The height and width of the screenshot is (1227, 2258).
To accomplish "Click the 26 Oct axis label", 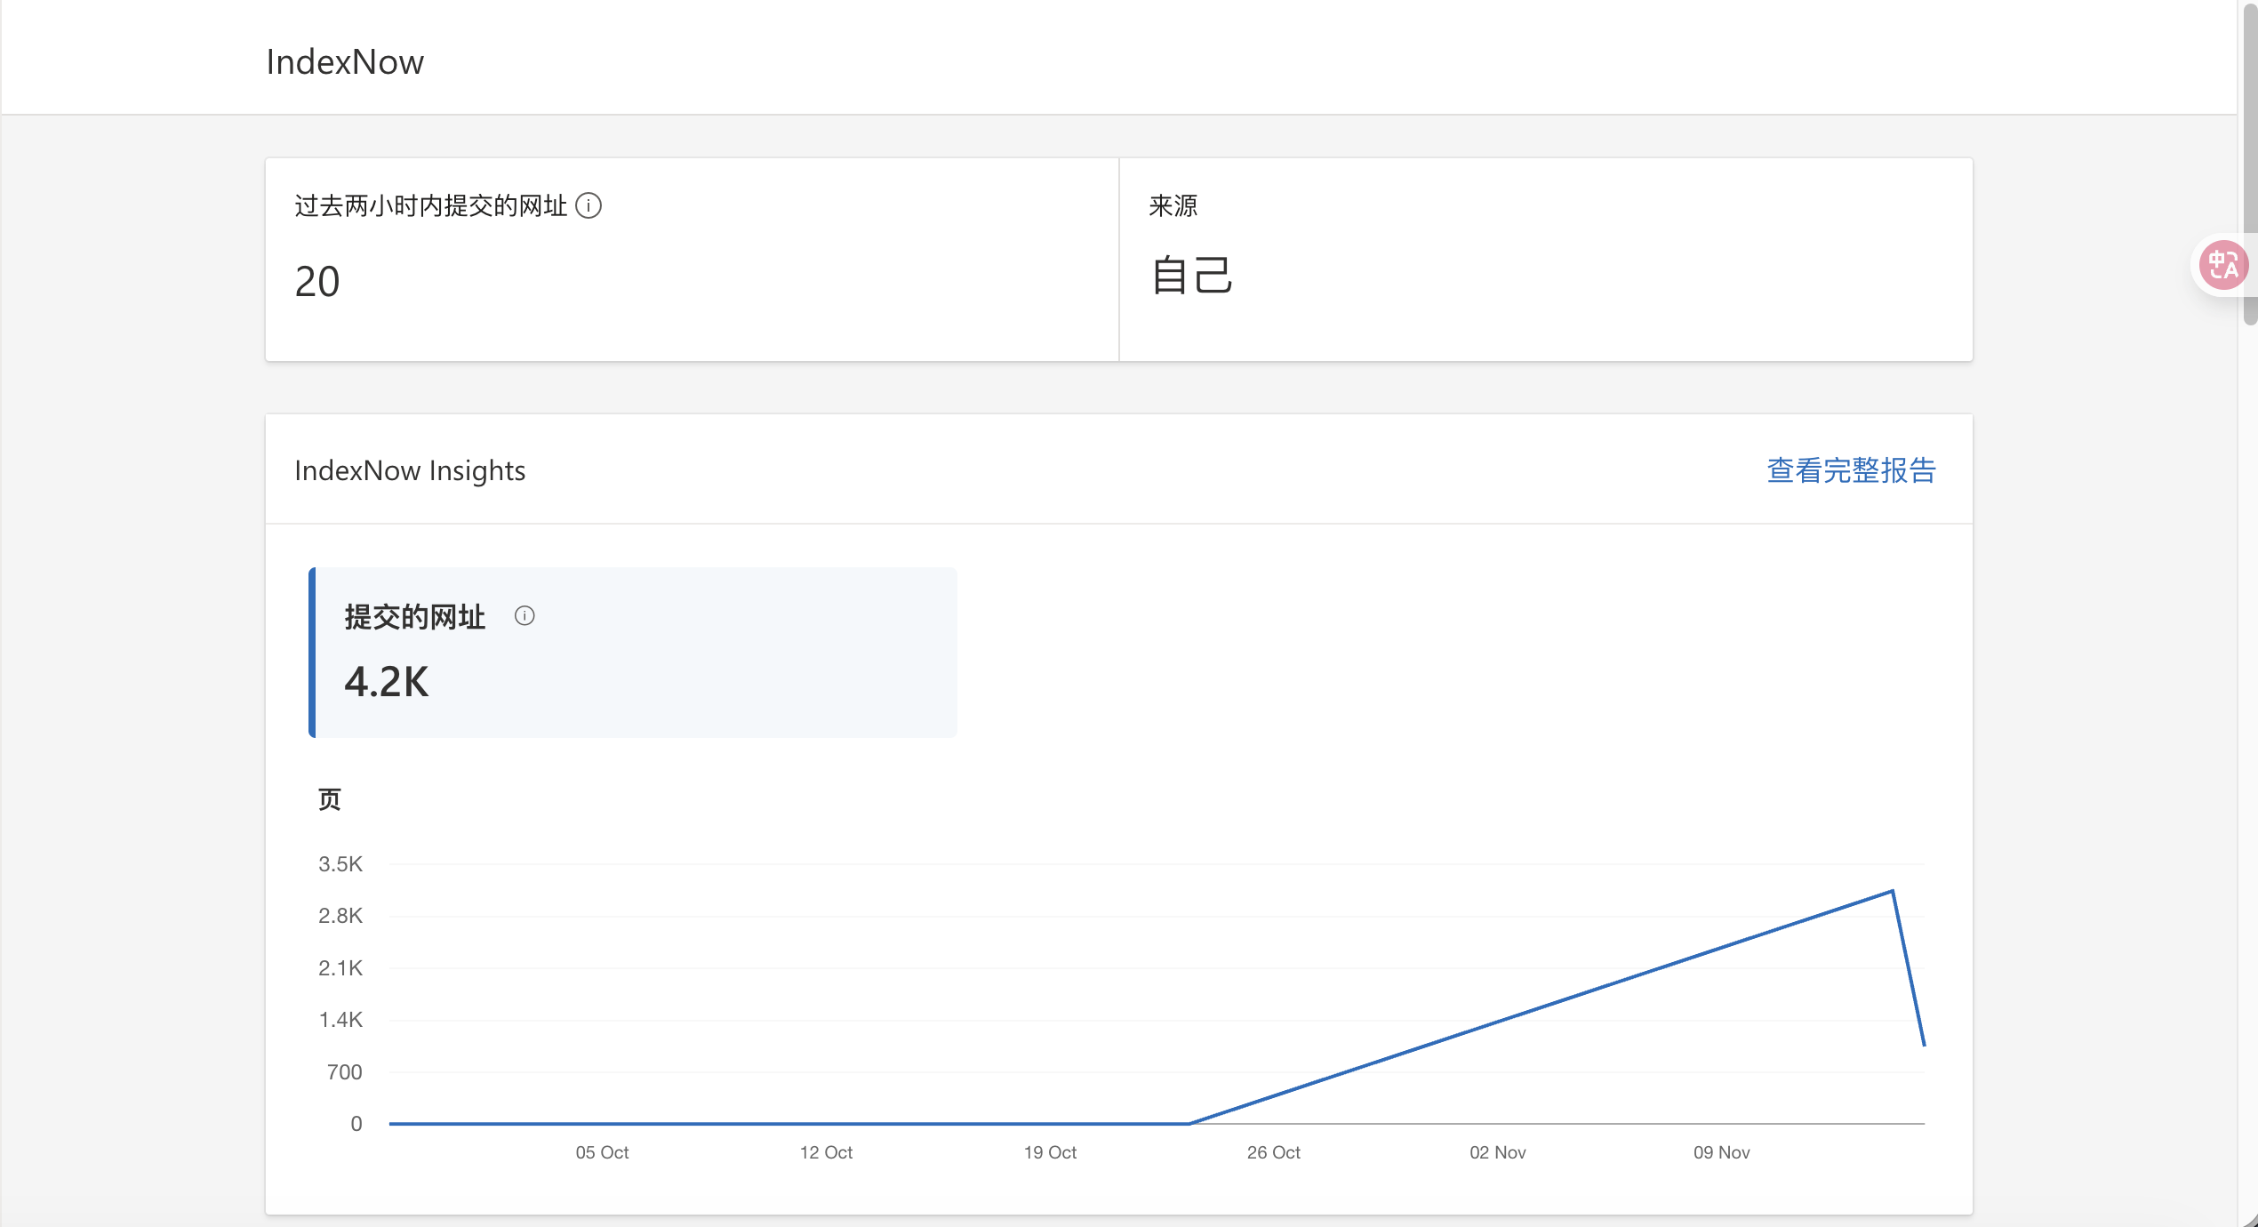I will (x=1273, y=1152).
